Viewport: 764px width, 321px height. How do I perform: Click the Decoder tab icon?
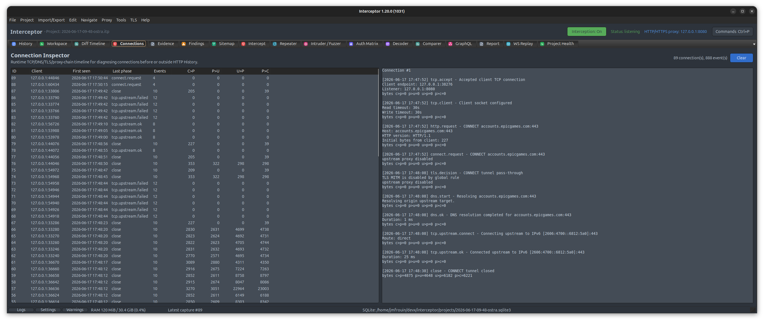coord(388,44)
